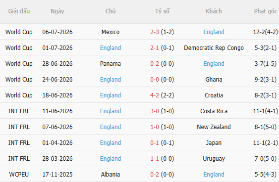This screenshot has height=182, width=279.
Task: Select the Giải đấu column header
Action: 19,11
